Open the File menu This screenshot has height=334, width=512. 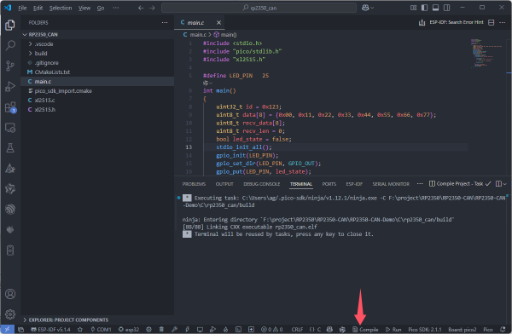[x=22, y=8]
